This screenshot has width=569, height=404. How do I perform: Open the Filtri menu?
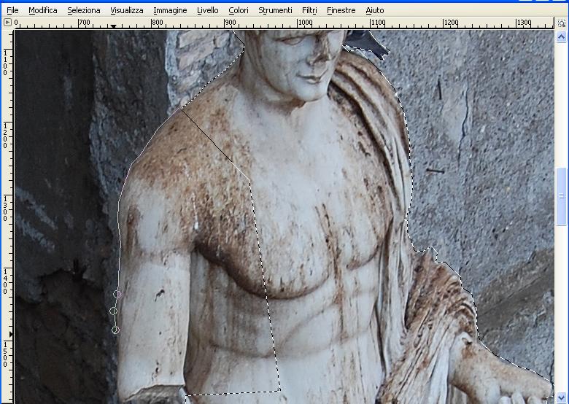309,10
